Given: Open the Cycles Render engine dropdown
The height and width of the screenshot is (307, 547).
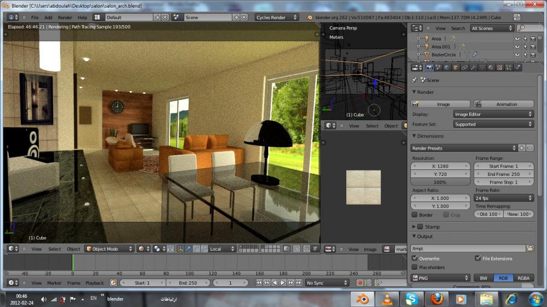Looking at the screenshot, I should coord(277,17).
